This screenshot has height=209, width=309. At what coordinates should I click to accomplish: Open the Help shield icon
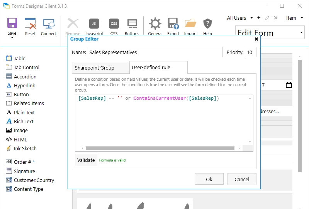point(207,24)
